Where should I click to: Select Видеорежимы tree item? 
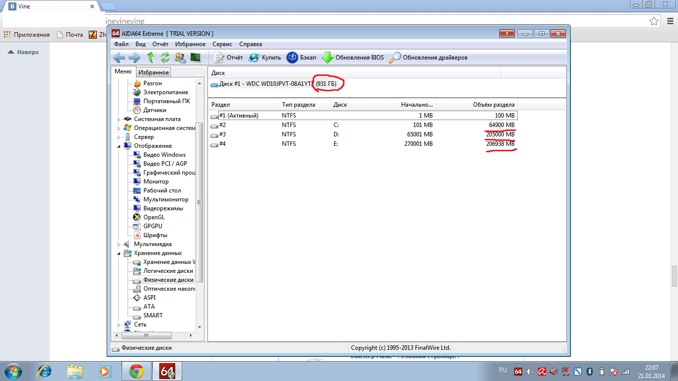click(163, 208)
